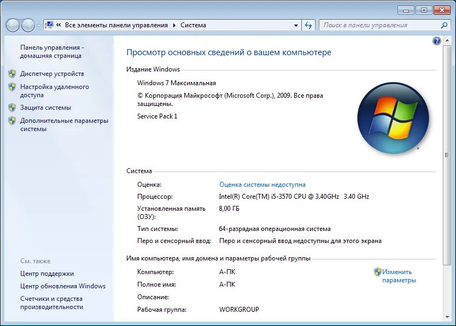Click "Изменить параметры" link
The width and height of the screenshot is (456, 326).
pos(399,276)
